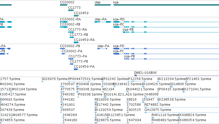
Task: Click feature 3702586
Action: point(128,107)
